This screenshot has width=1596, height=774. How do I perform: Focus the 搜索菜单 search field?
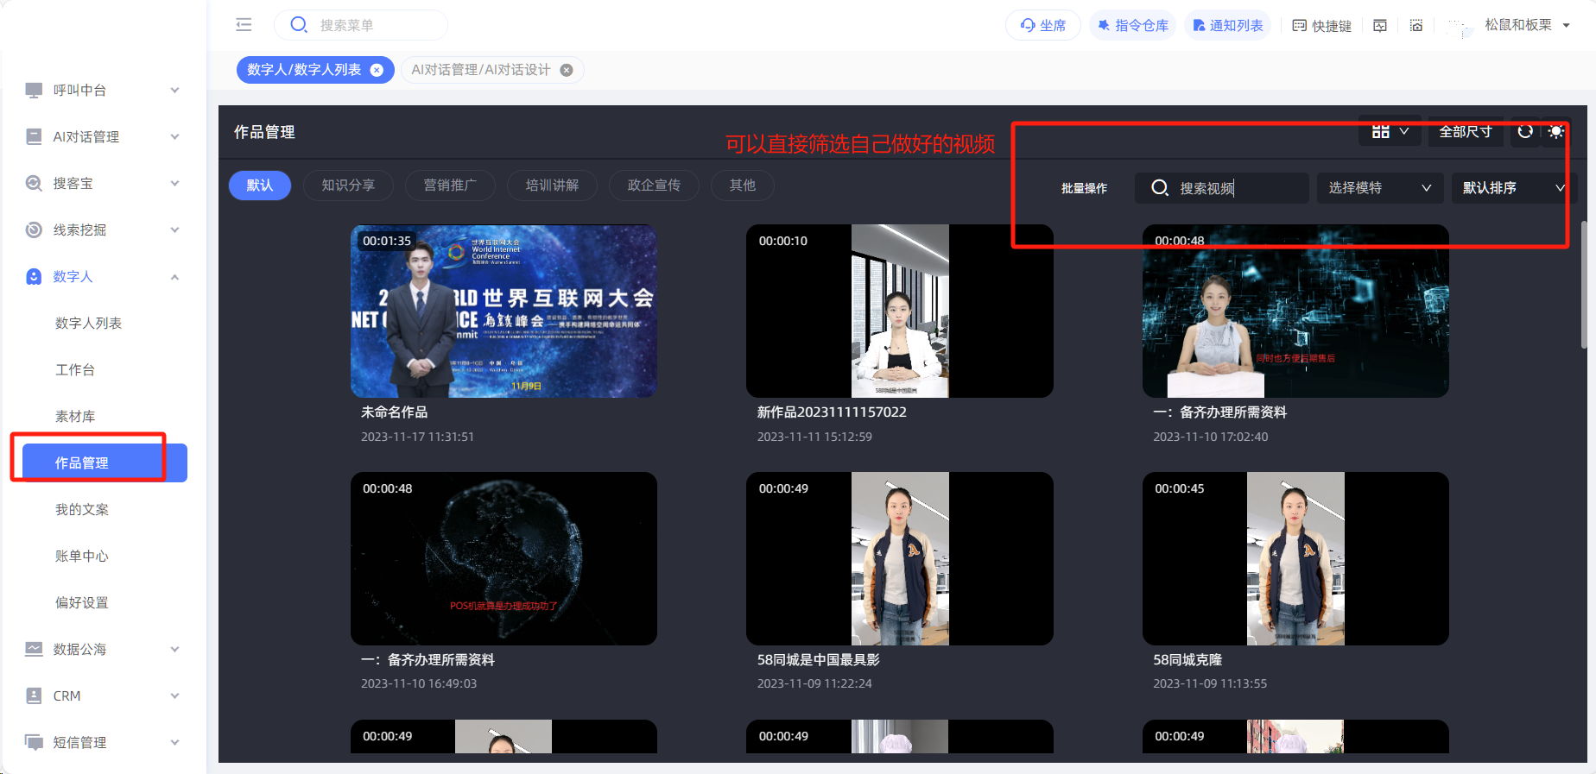361,25
